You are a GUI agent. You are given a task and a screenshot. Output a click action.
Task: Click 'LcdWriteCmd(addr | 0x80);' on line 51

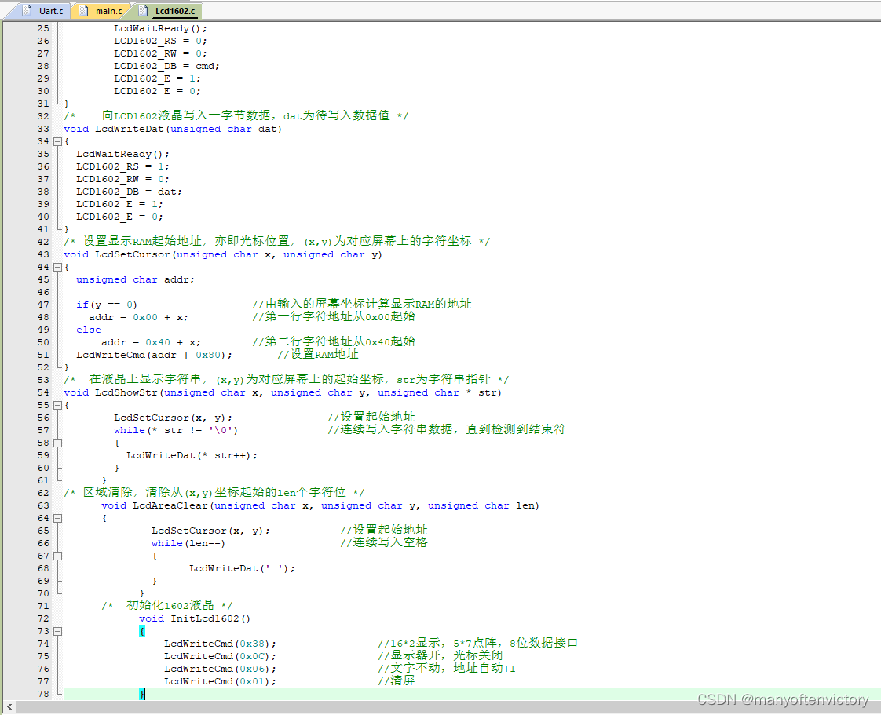click(154, 355)
